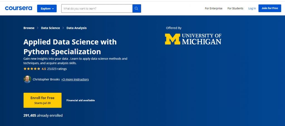The width and height of the screenshot is (285, 126).
Task: Open the Data Science breadcrumb link
Action: pos(50,28)
